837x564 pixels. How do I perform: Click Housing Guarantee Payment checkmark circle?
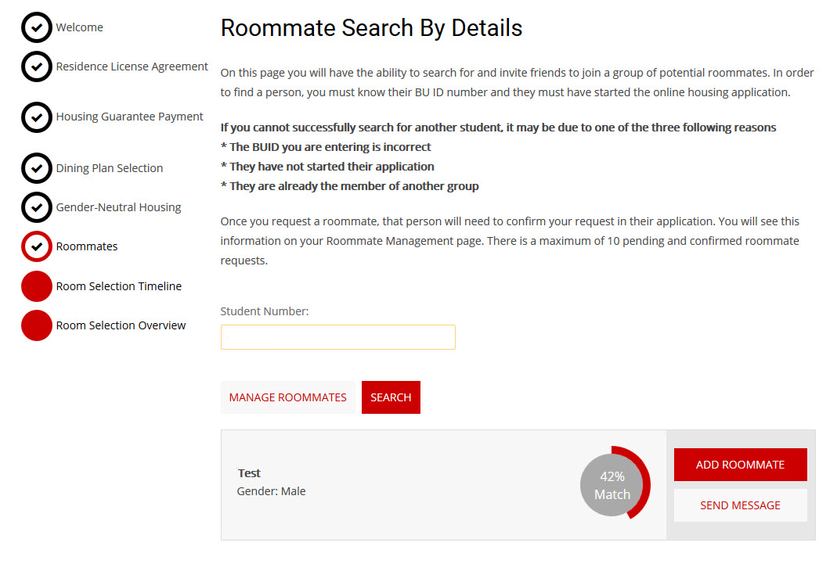[x=36, y=117]
